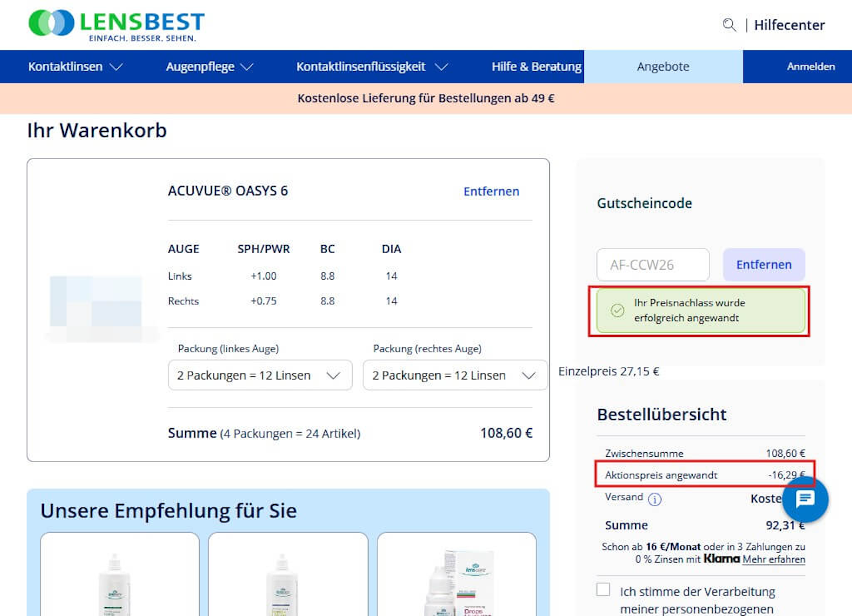The width and height of the screenshot is (852, 616).
Task: Click Anmelden to sign in
Action: [x=811, y=67]
